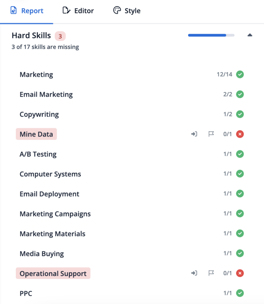Open the Report tab
264x304 pixels.
[27, 11]
